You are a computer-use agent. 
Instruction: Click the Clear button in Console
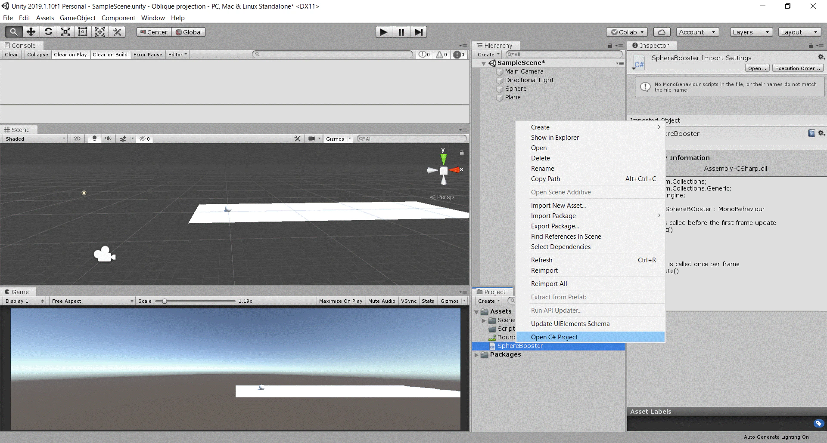click(x=12, y=55)
